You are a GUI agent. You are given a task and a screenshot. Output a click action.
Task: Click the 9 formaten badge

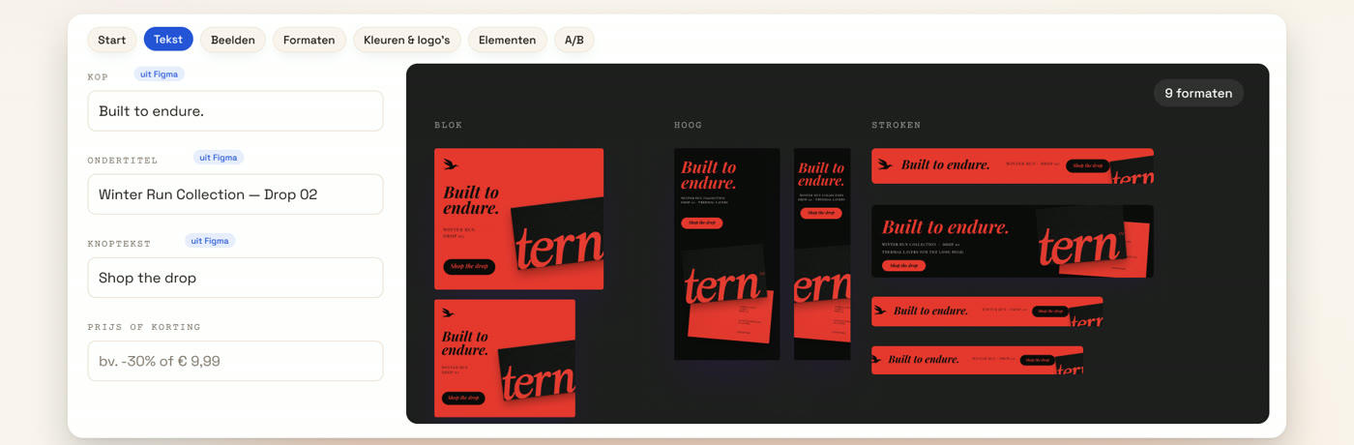[1198, 93]
